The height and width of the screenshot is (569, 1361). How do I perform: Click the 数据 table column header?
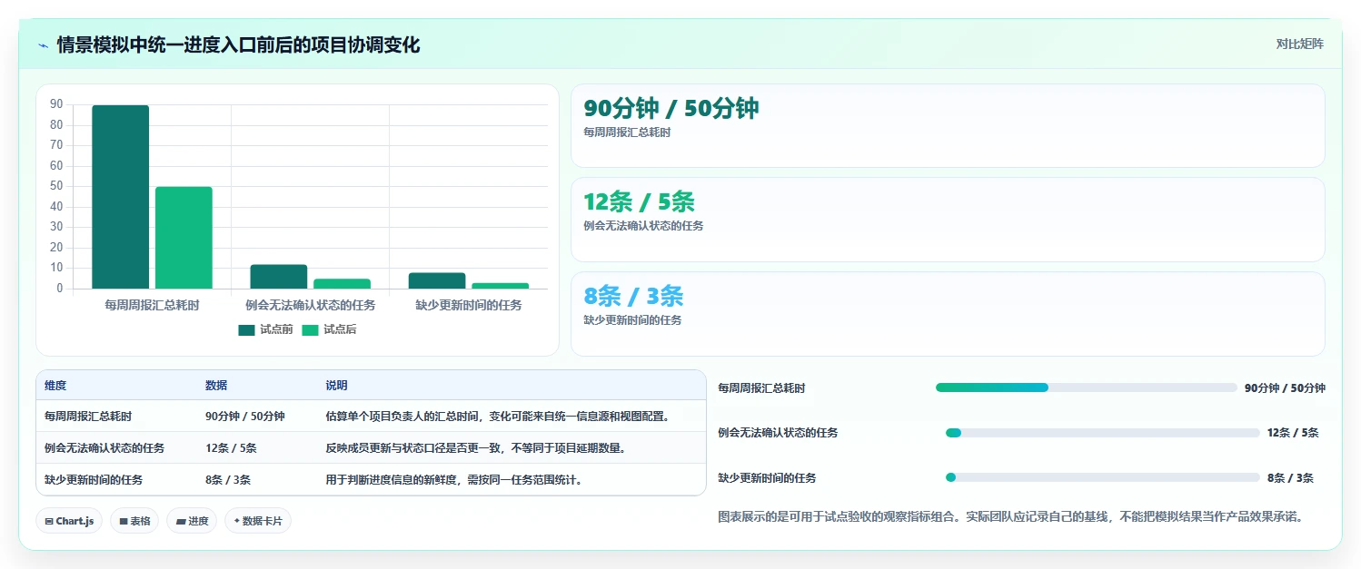tap(216, 386)
